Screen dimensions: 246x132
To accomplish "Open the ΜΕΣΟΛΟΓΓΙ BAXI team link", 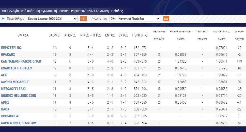I will point(13,89).
